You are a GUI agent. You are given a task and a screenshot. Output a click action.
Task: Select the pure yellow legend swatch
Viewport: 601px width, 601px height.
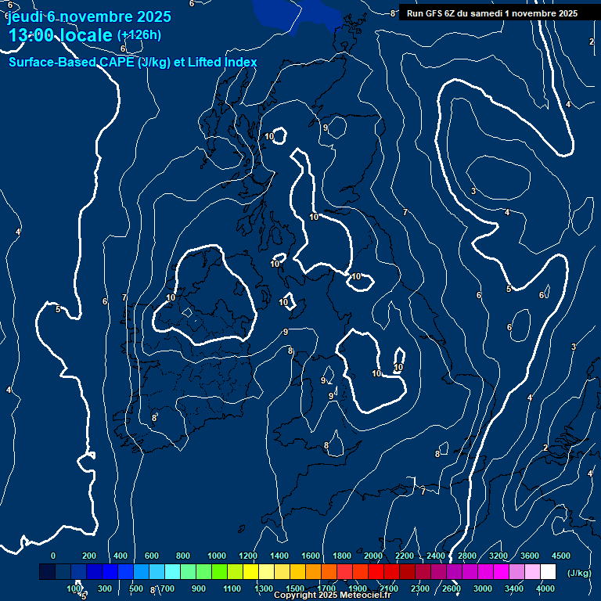click(x=250, y=571)
